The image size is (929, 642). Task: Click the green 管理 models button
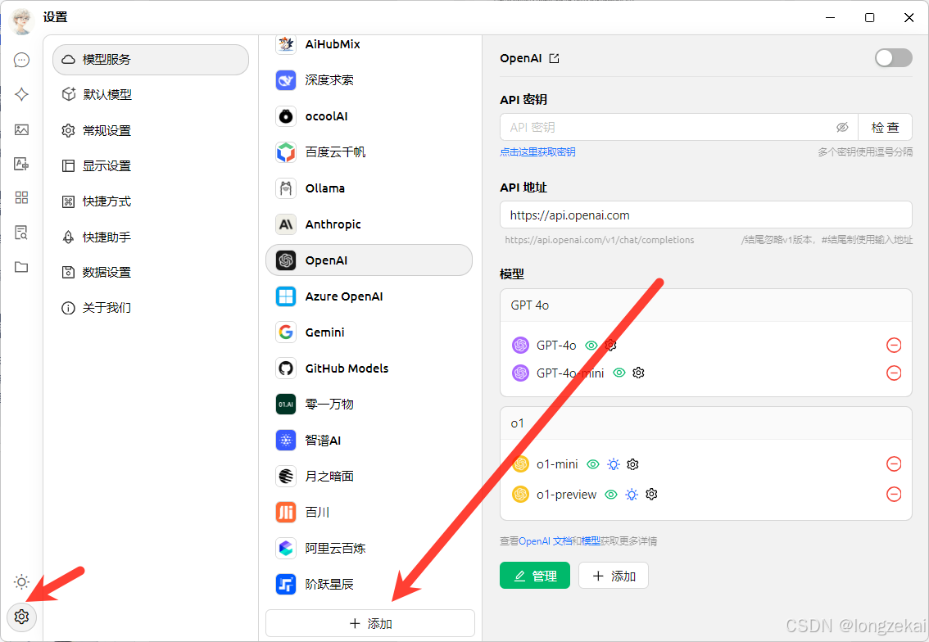click(x=535, y=576)
